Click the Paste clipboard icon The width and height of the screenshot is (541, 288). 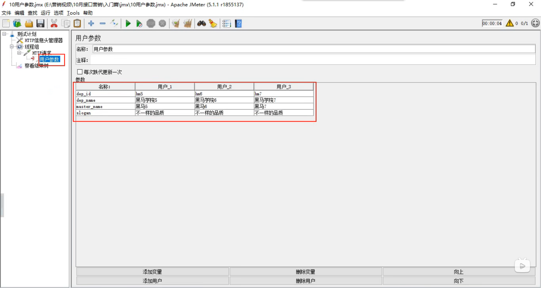point(77,23)
